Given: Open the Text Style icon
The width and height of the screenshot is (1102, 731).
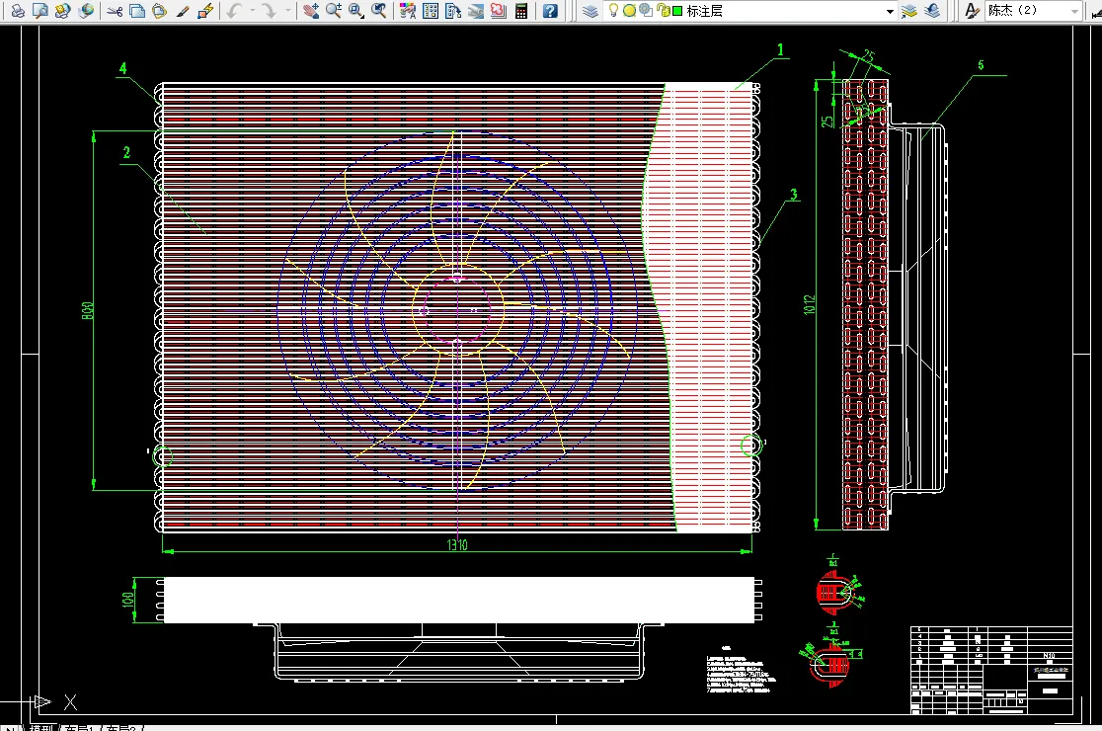Looking at the screenshot, I should 972,11.
